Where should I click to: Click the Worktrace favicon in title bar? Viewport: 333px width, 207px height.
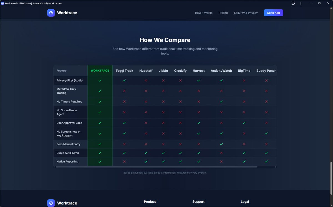point(2,3)
